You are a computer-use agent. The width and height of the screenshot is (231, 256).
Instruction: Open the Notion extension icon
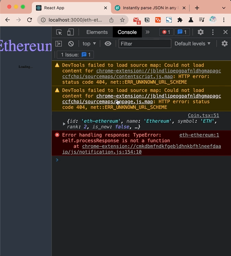click(x=147, y=20)
